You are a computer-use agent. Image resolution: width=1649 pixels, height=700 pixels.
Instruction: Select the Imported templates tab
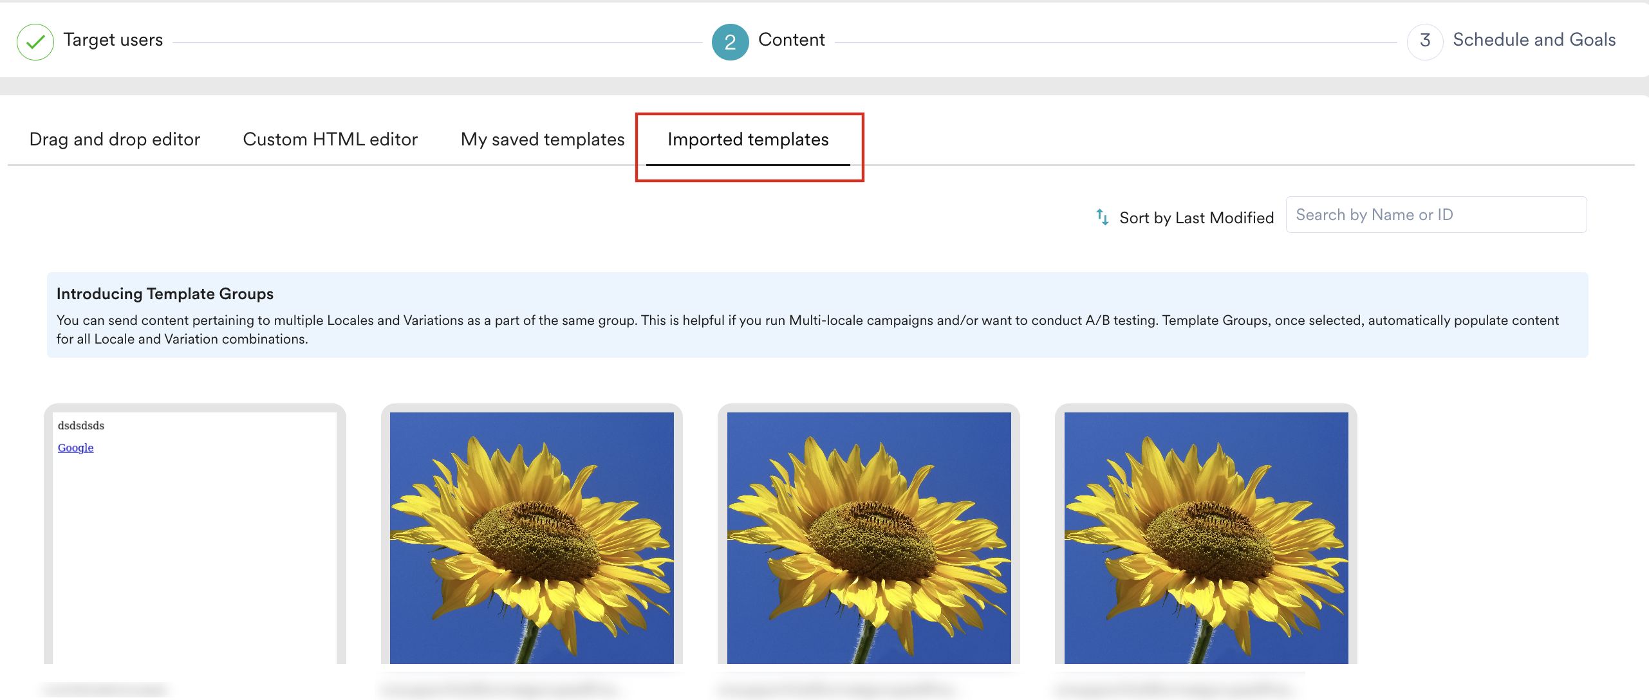[748, 140]
